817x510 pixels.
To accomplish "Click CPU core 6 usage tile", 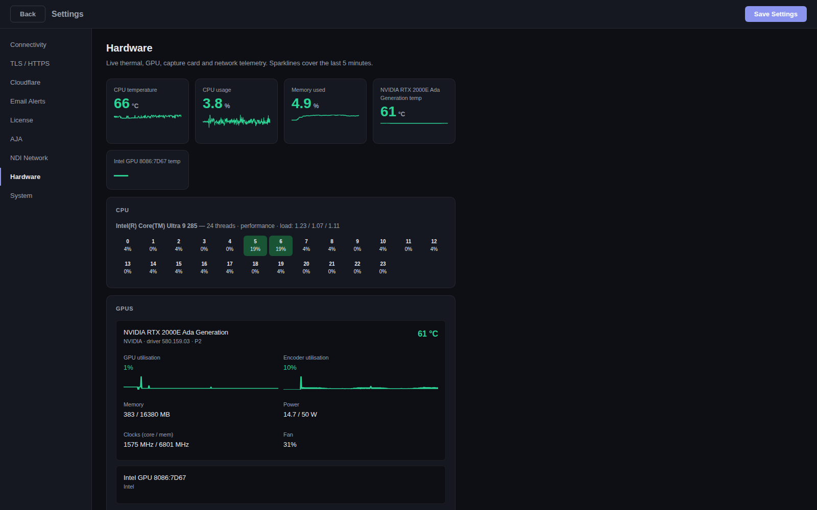I will coord(281,245).
